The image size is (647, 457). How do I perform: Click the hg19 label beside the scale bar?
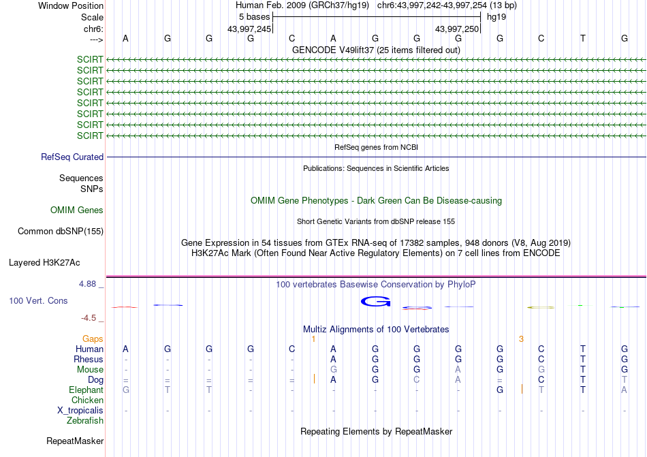[496, 17]
